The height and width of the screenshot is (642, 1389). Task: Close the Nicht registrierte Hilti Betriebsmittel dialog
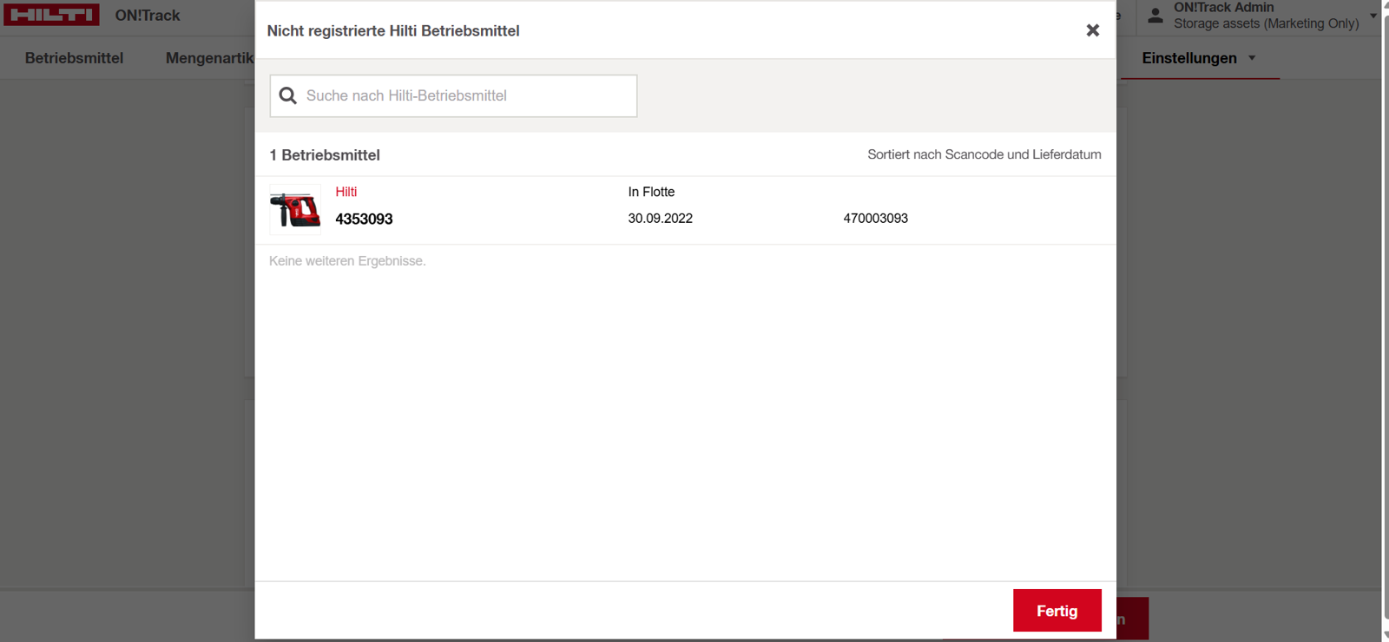click(x=1092, y=30)
